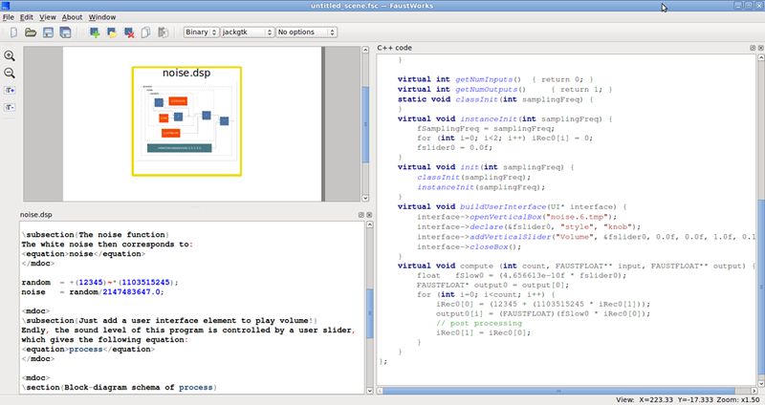
Task: Add a new item with green plus icon
Action: 95,32
